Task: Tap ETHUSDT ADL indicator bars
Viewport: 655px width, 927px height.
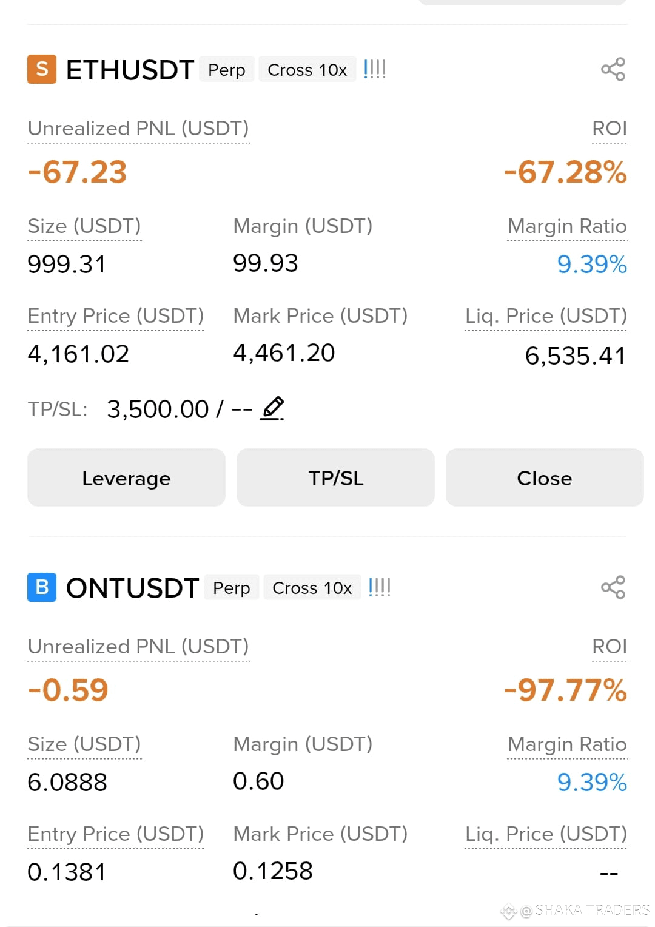Action: (x=374, y=69)
